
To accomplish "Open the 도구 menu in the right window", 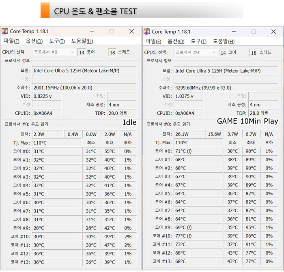I will pos(199,41).
